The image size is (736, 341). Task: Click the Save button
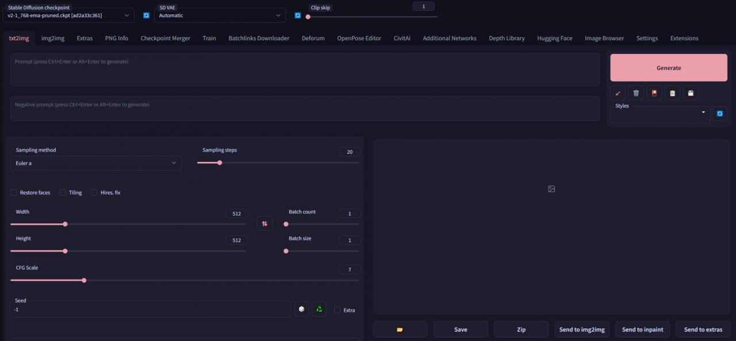click(x=461, y=330)
